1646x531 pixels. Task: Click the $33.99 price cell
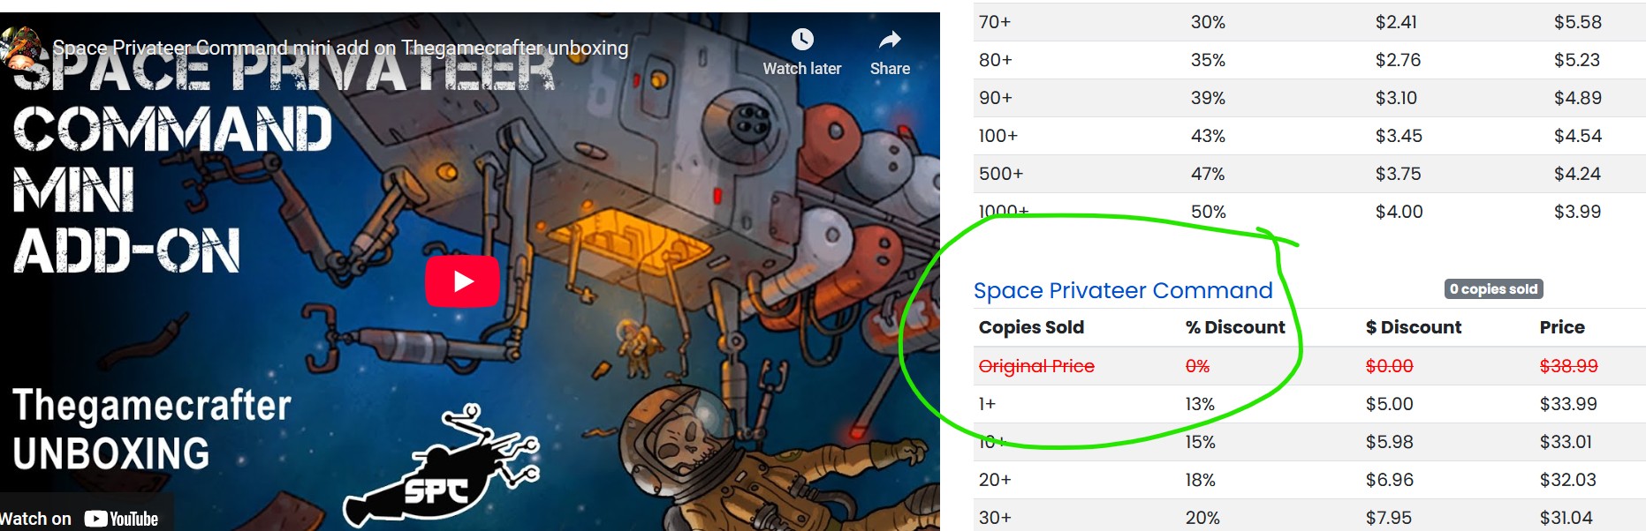click(1568, 404)
